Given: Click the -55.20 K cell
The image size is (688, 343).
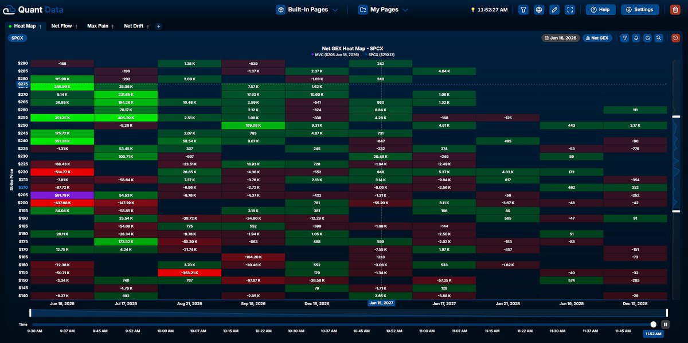Looking at the screenshot, I should click(x=380, y=202).
